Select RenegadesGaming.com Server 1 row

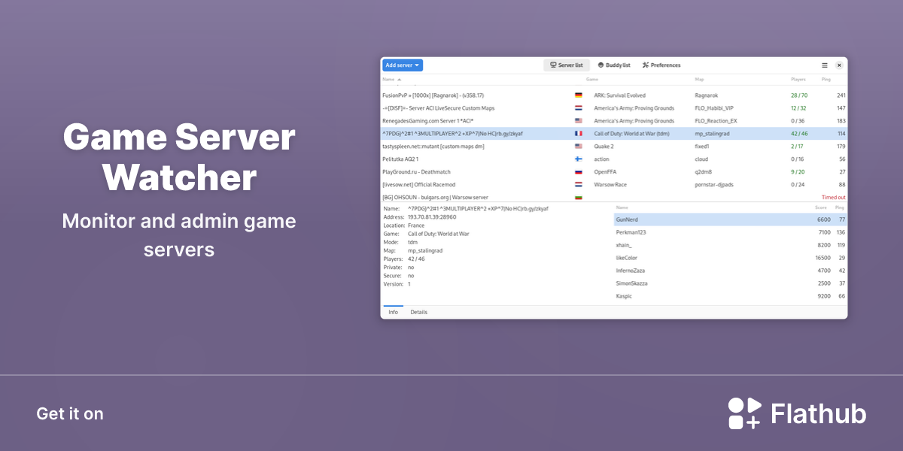614,121
